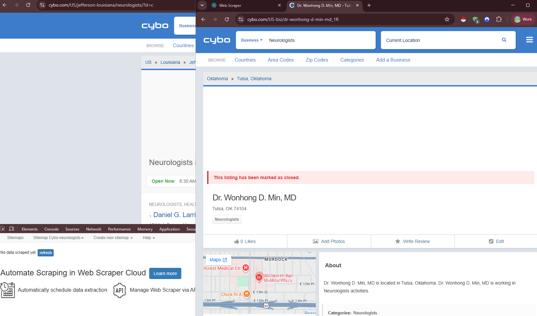Screen dimensions: 537x316
Task: Open the DevTools Application tab
Action: tap(170, 229)
